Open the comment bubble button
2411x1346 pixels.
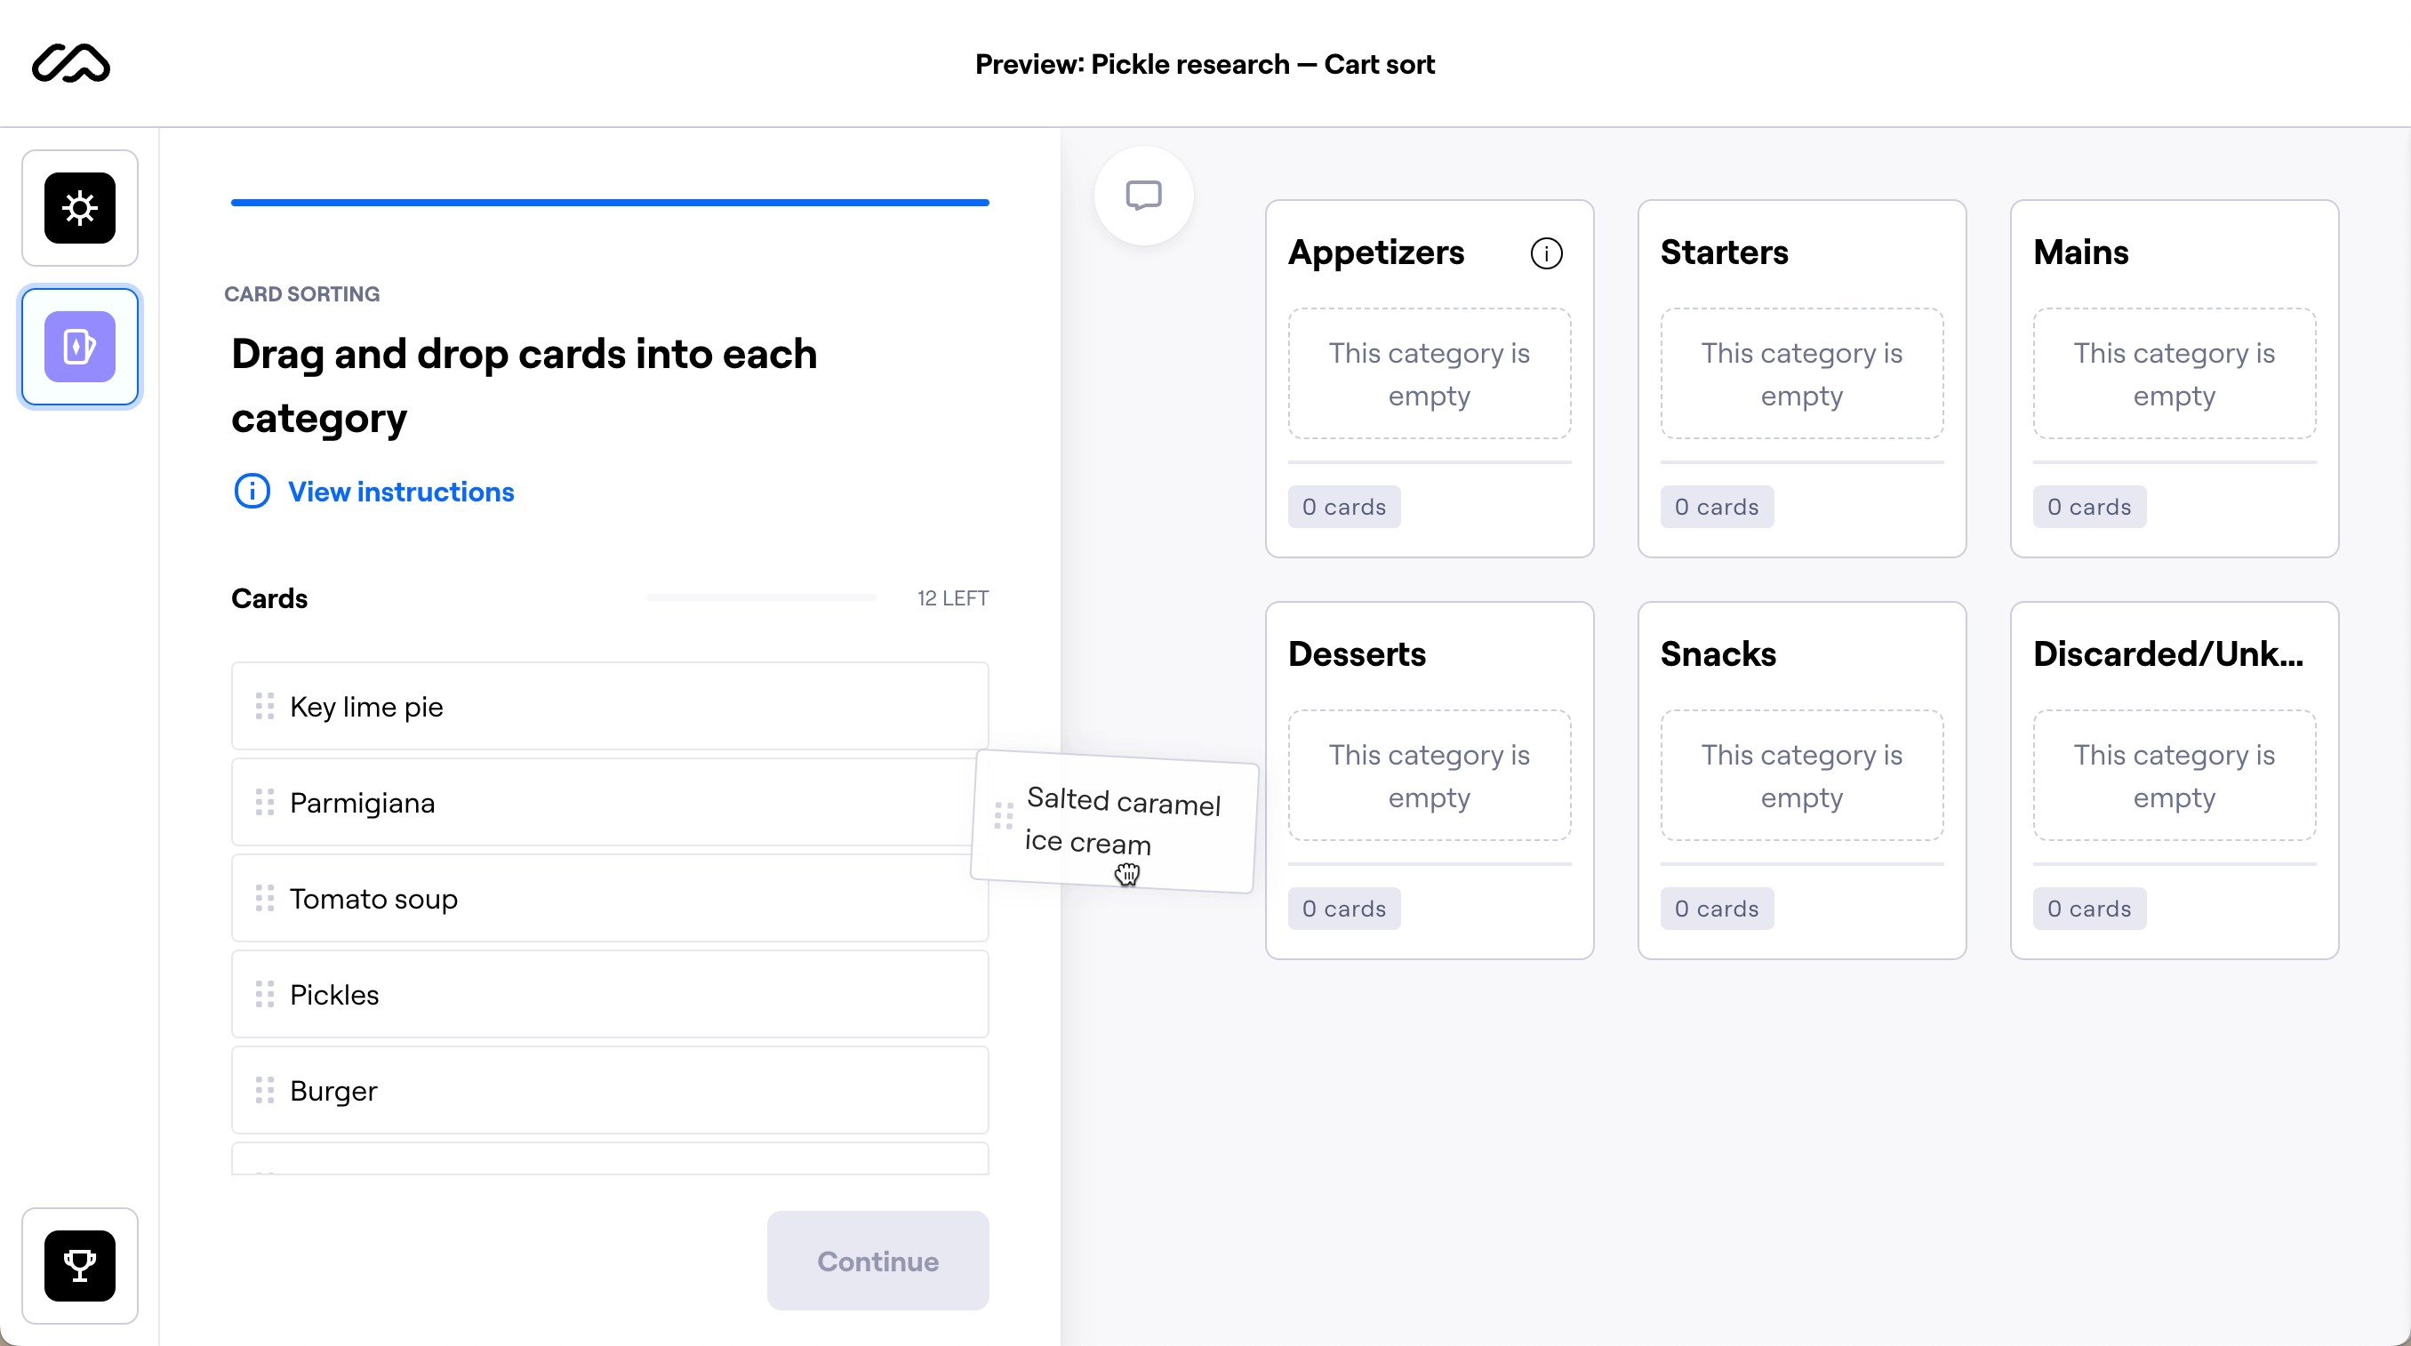pyautogui.click(x=1142, y=196)
